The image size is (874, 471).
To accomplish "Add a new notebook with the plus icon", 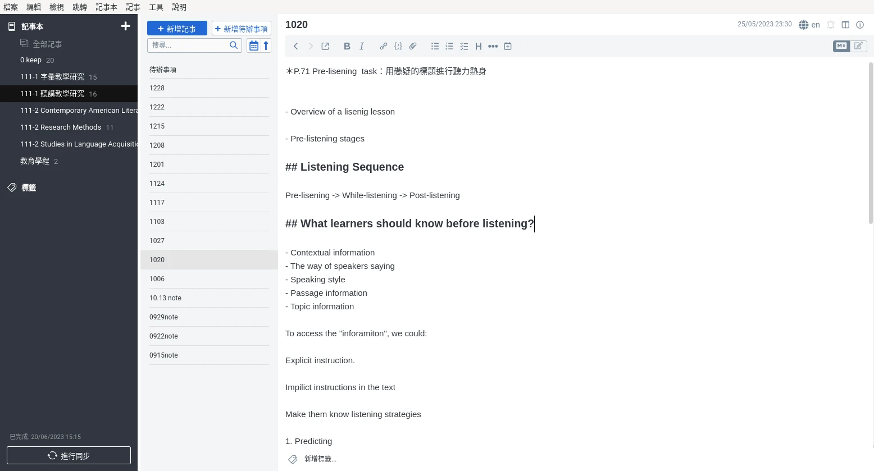I will click(x=125, y=26).
